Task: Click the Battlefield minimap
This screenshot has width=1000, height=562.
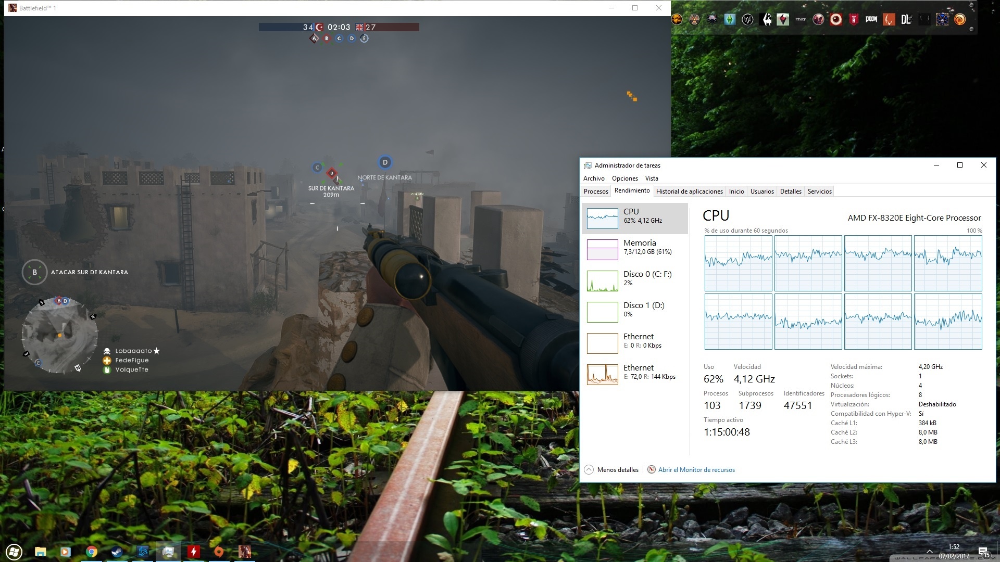Action: coord(59,335)
